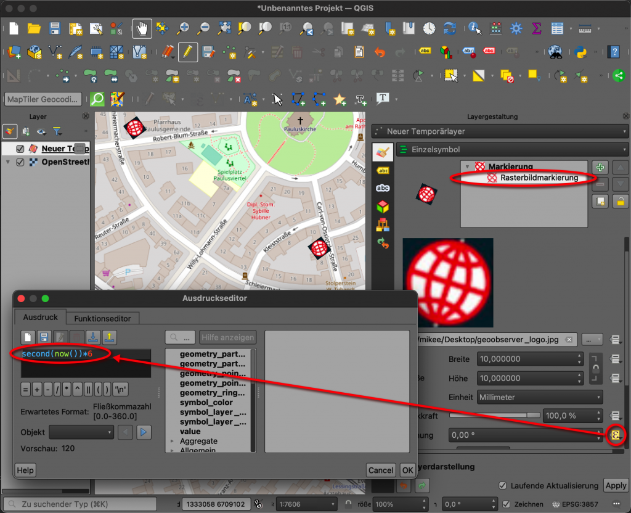The image size is (631, 513).
Task: Select the Zoom Out magnifier tool
Action: point(203,28)
